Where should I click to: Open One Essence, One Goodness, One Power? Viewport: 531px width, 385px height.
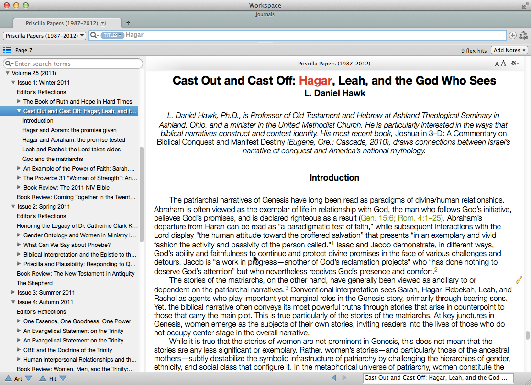point(77,321)
